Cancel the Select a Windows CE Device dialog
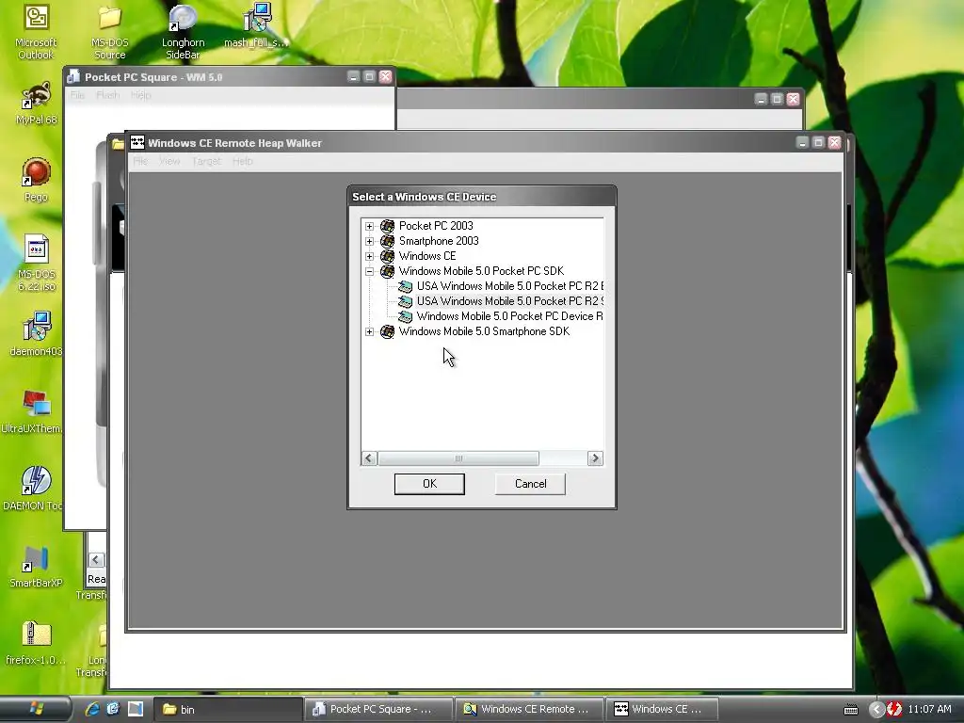This screenshot has width=964, height=723. pos(530,484)
